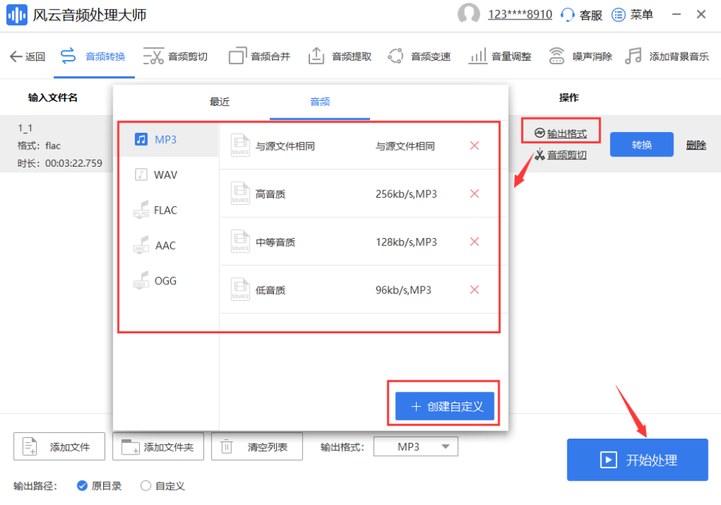Screen dimensions: 721x505
Task: Switch to the 音量调整 tab
Action: click(x=500, y=56)
